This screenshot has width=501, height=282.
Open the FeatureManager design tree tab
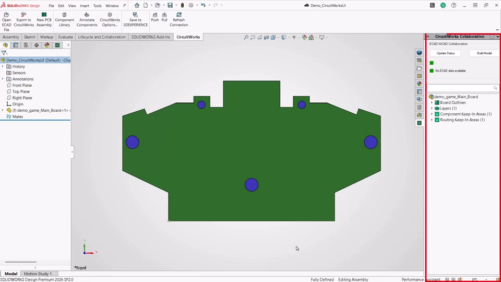tap(5, 45)
